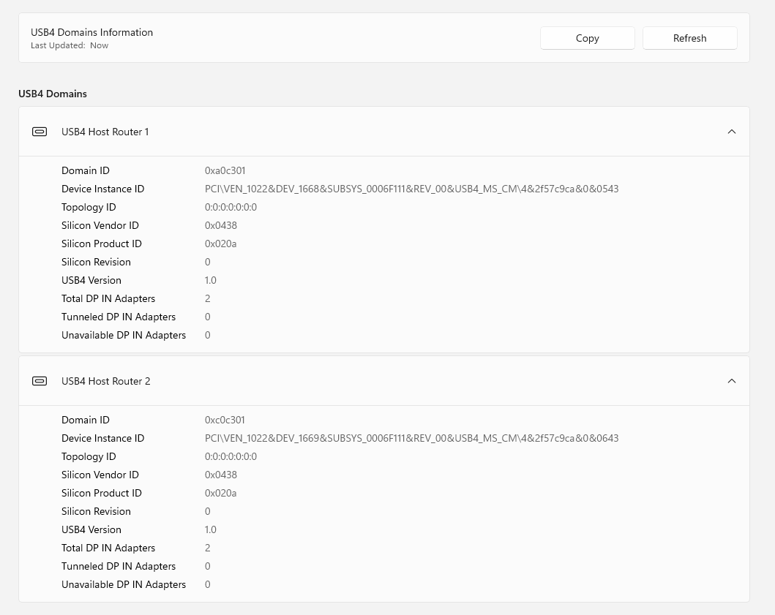Click Router 1 Device Instance ID string
This screenshot has width=775, height=615.
pos(411,189)
